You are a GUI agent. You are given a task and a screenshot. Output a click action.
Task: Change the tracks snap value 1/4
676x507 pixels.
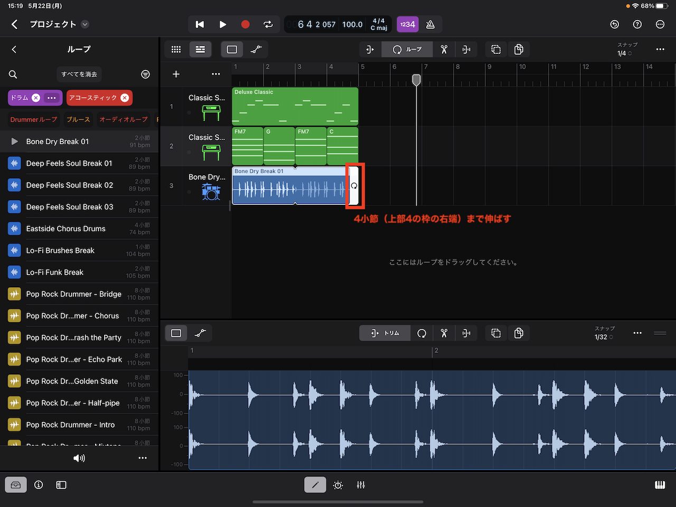(625, 53)
